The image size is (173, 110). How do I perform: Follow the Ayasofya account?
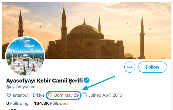pos(153,67)
